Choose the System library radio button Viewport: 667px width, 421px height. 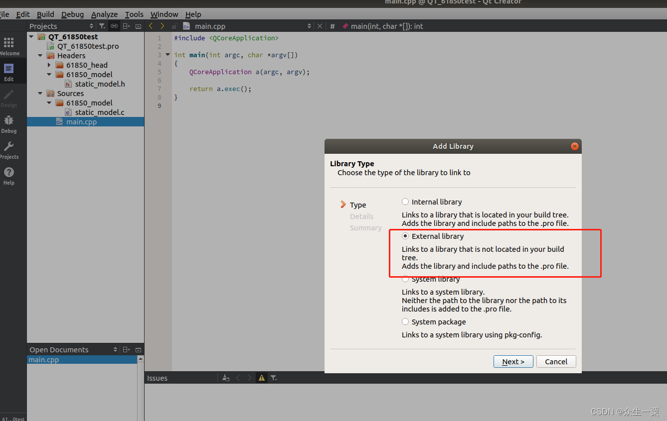(405, 279)
